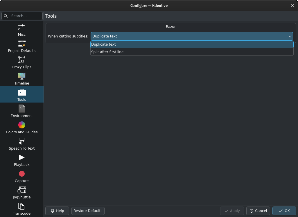Open Project Defaults settings page
The height and width of the screenshot is (217, 298).
(22, 46)
